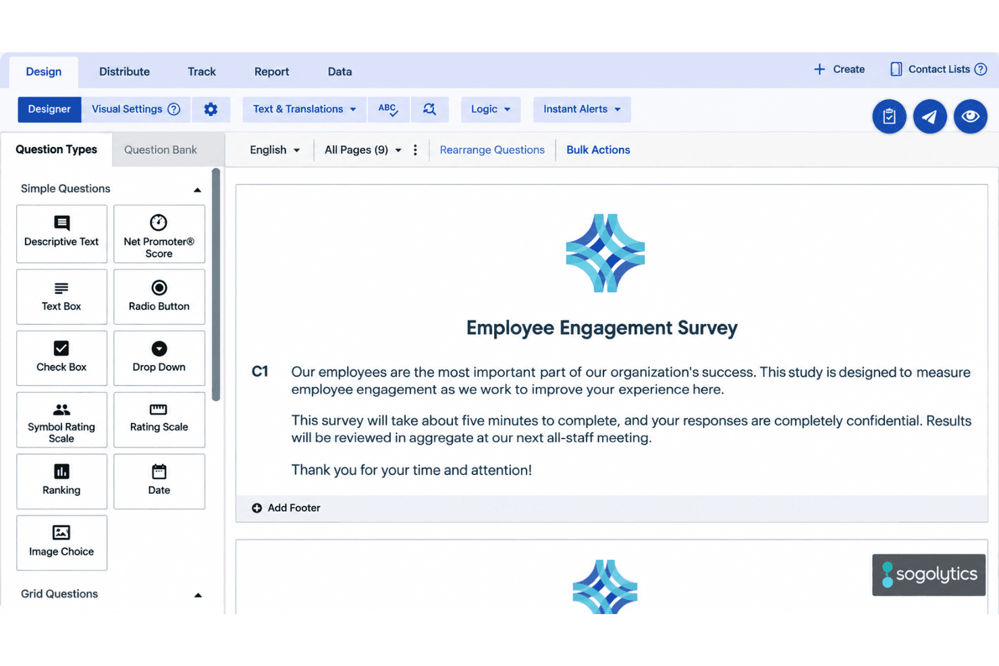Click the Create button
Screen dimensions: 999x666
(839, 70)
